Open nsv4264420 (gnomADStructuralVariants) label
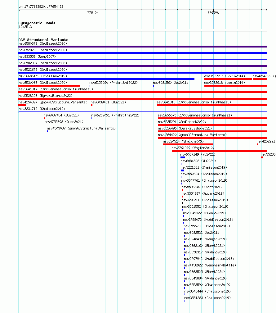Image resolution: width=276 pixels, height=313 pixels. pyautogui.click(x=192, y=135)
